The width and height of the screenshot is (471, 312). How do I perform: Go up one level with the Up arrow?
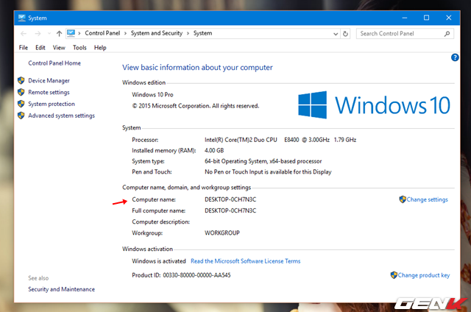(x=59, y=34)
